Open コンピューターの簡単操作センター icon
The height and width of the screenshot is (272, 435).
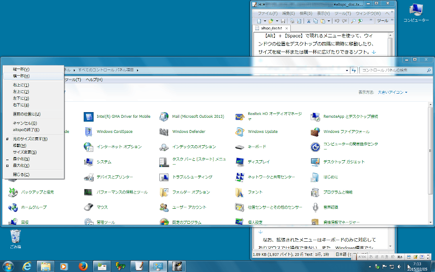point(315,147)
